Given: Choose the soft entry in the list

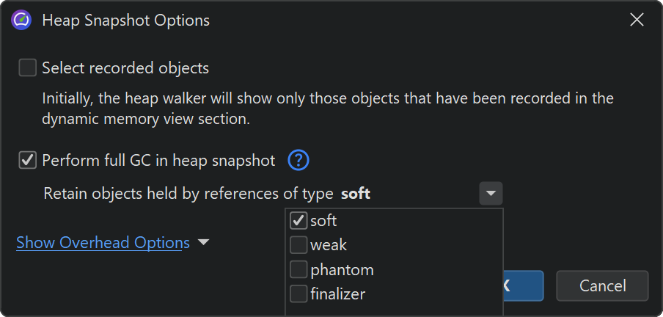Looking at the screenshot, I should [323, 220].
